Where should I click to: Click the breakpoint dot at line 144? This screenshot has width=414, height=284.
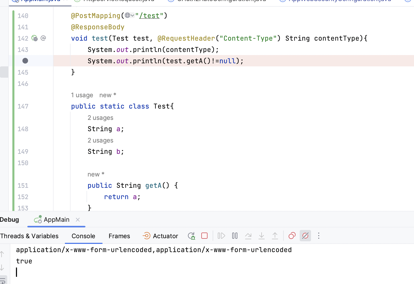(x=25, y=61)
